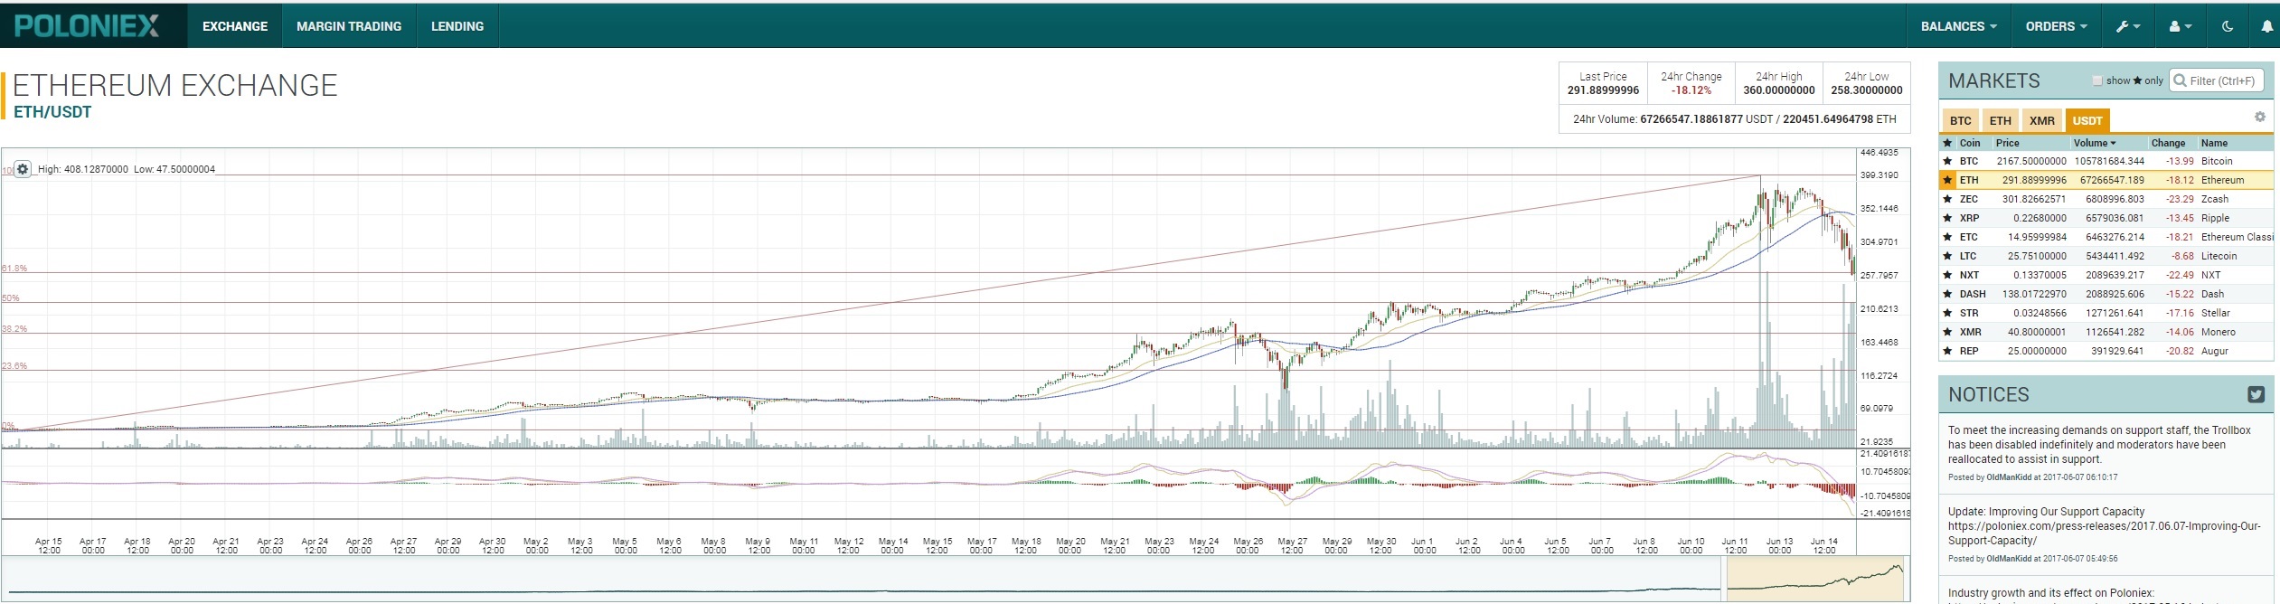2280x604 pixels.
Task: Select the USDT markets tab
Action: coord(2087,120)
